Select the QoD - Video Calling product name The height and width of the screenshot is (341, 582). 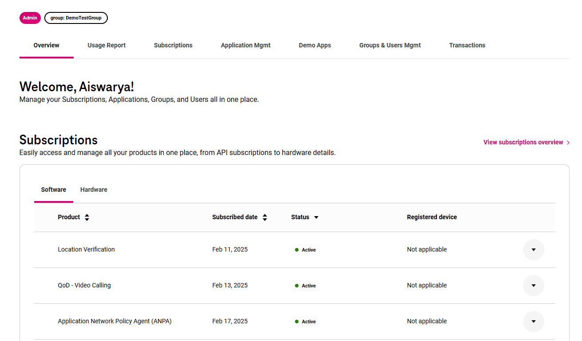tap(84, 285)
